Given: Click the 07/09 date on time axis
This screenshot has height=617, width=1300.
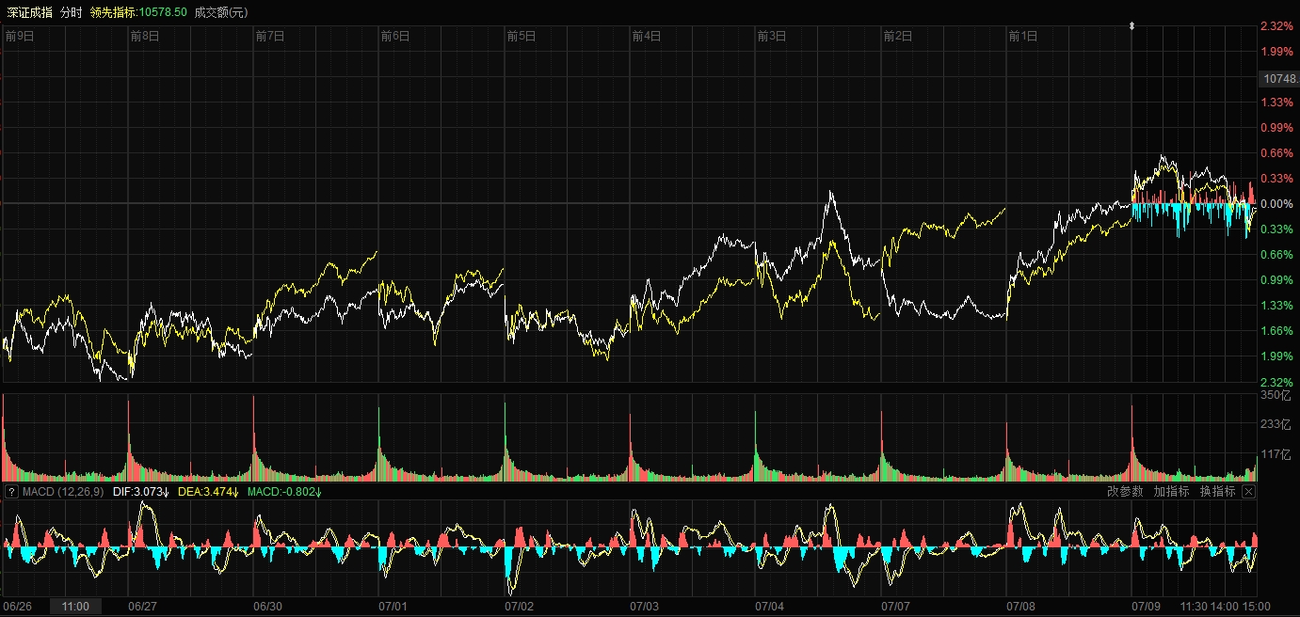Looking at the screenshot, I should tap(1147, 607).
